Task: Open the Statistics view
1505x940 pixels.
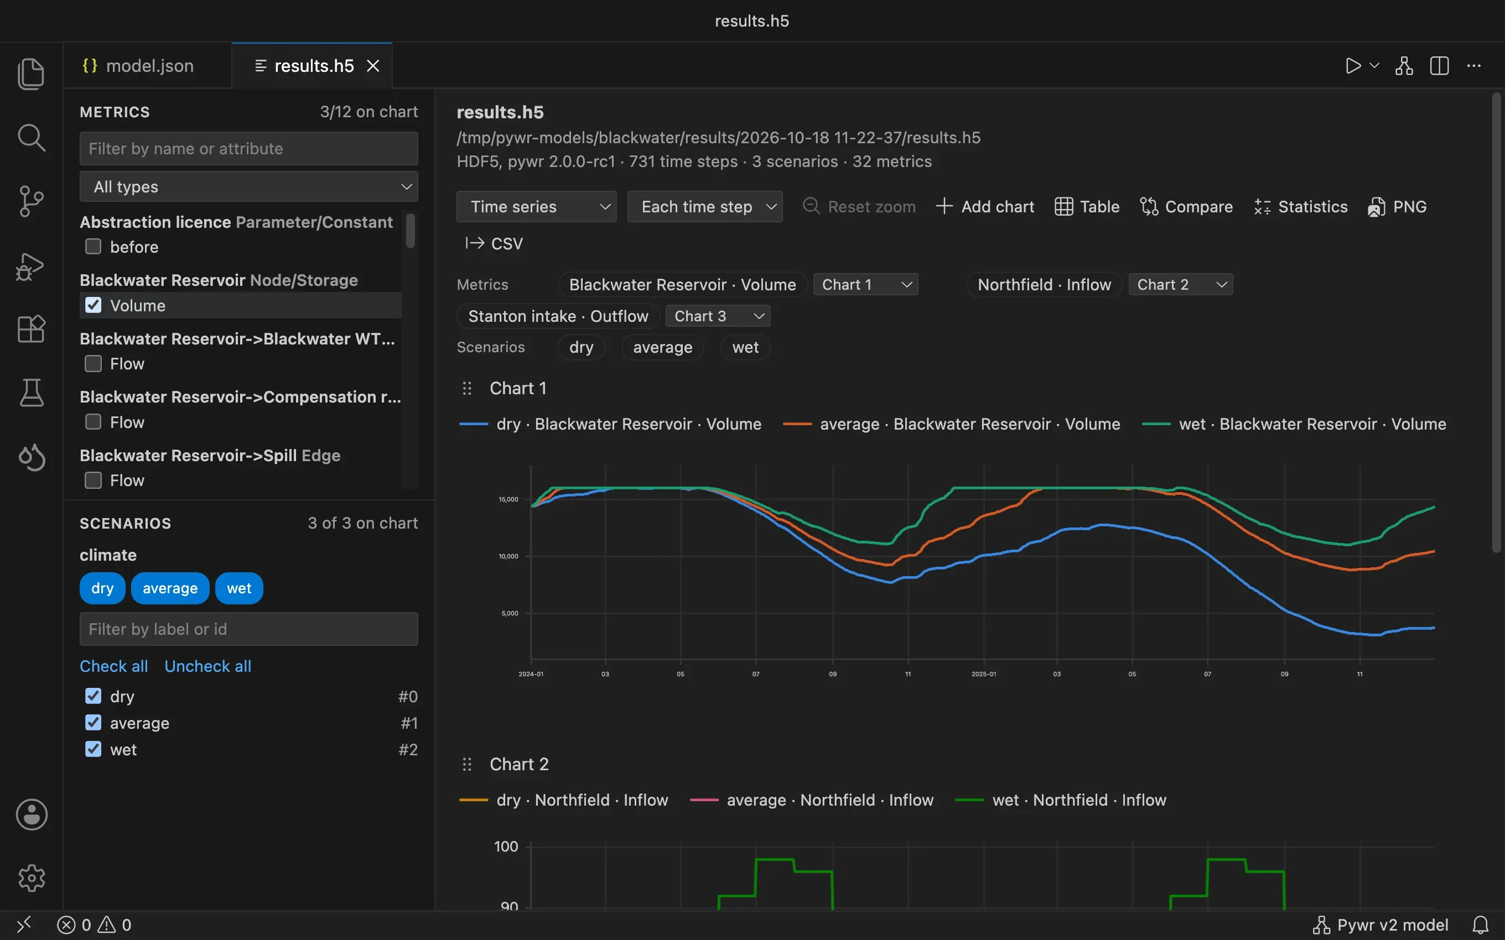Action: 1300,206
